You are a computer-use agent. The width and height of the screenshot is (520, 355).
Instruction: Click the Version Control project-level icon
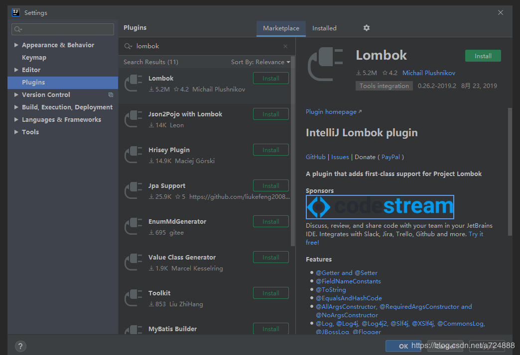111,94
